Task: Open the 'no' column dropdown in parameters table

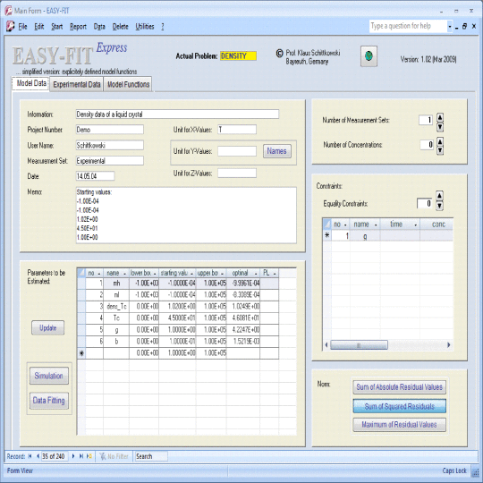Action: point(99,274)
